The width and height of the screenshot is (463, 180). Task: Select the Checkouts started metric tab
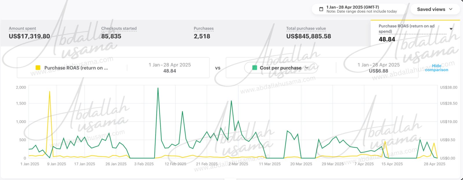[x=119, y=33]
